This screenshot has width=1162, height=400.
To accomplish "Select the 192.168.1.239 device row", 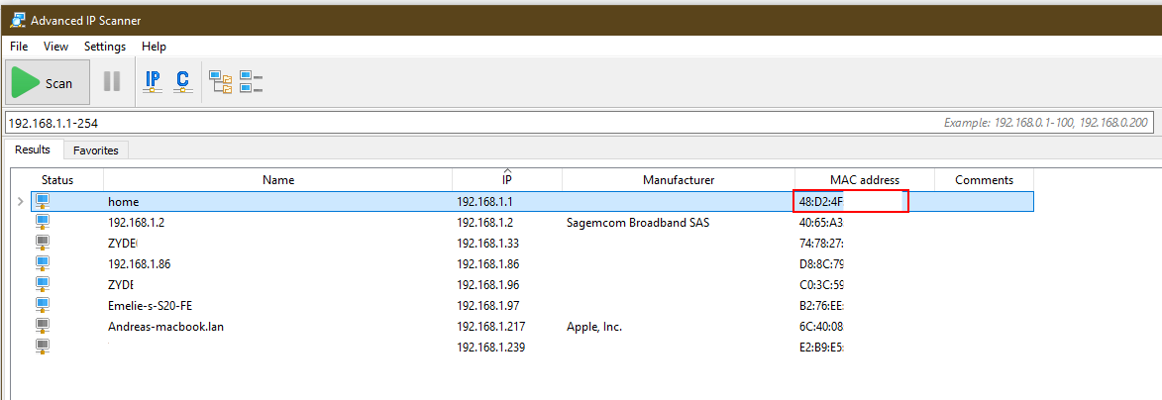I will pos(490,348).
